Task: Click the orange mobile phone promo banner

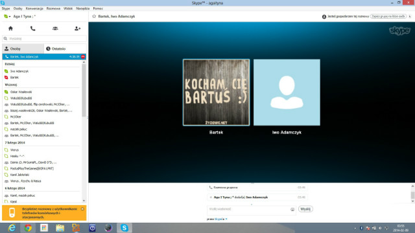Action: coord(44,213)
